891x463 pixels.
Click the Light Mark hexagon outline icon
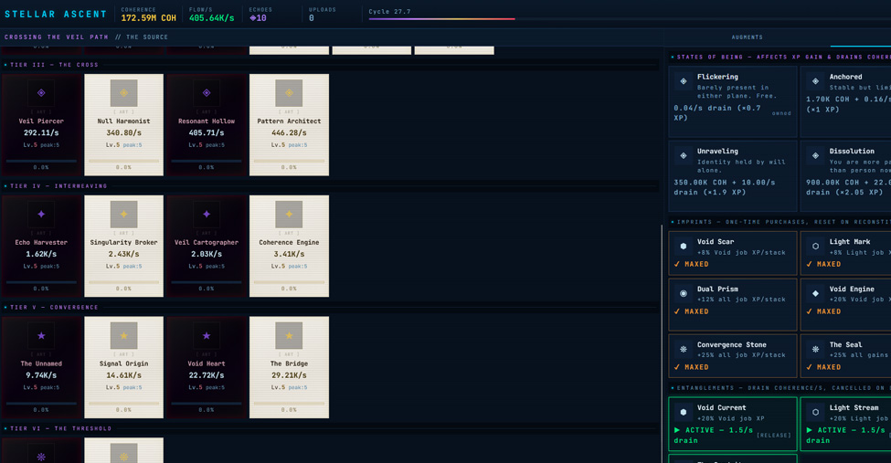pyautogui.click(x=815, y=246)
